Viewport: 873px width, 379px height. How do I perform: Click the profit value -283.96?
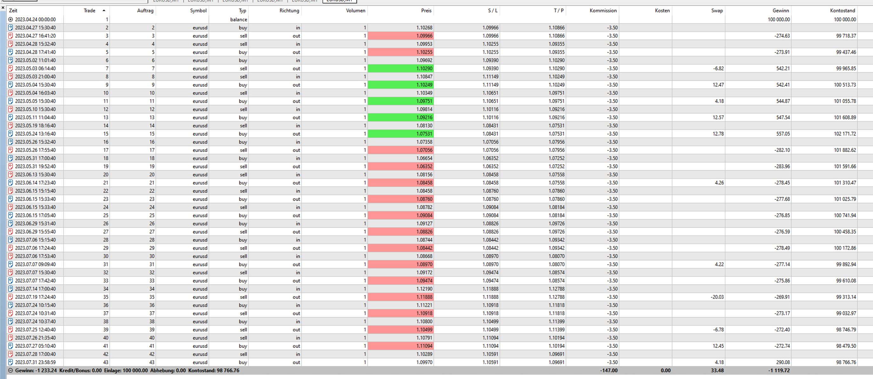pyautogui.click(x=782, y=166)
